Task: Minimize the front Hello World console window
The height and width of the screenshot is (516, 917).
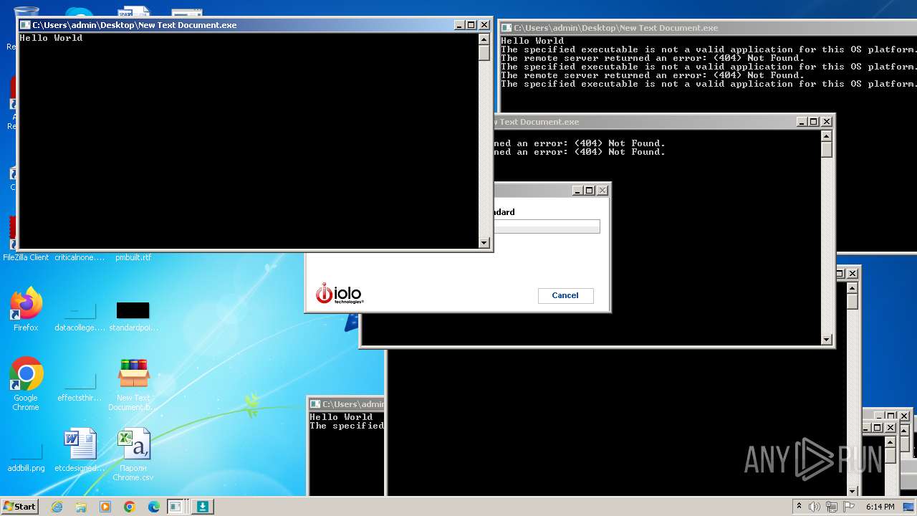Action: tap(459, 25)
